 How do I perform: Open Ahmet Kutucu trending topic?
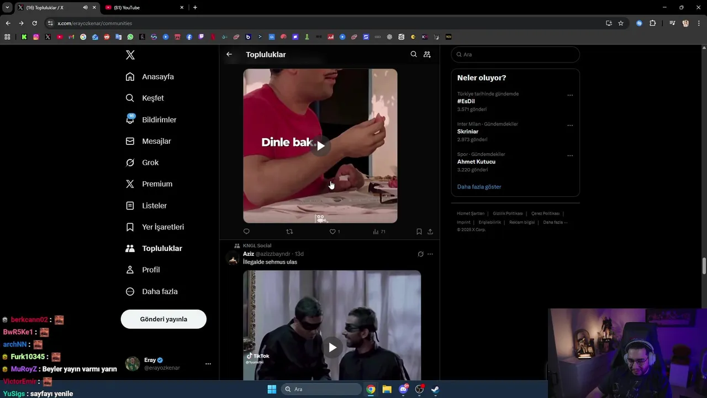(476, 161)
